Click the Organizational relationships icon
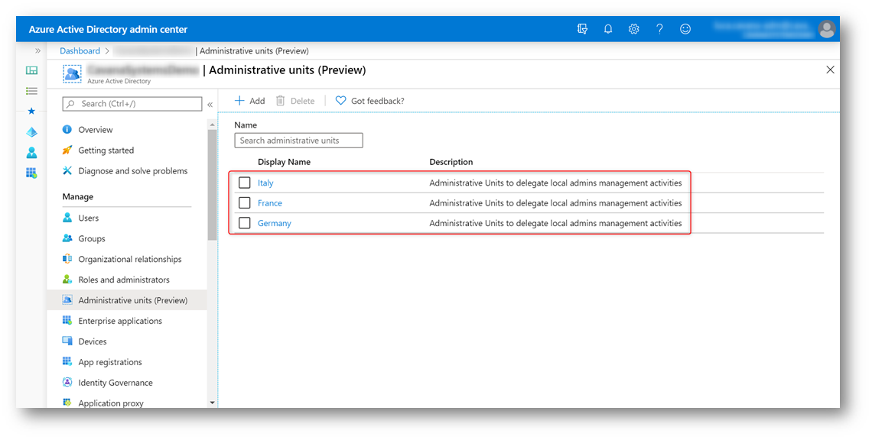 click(x=67, y=259)
